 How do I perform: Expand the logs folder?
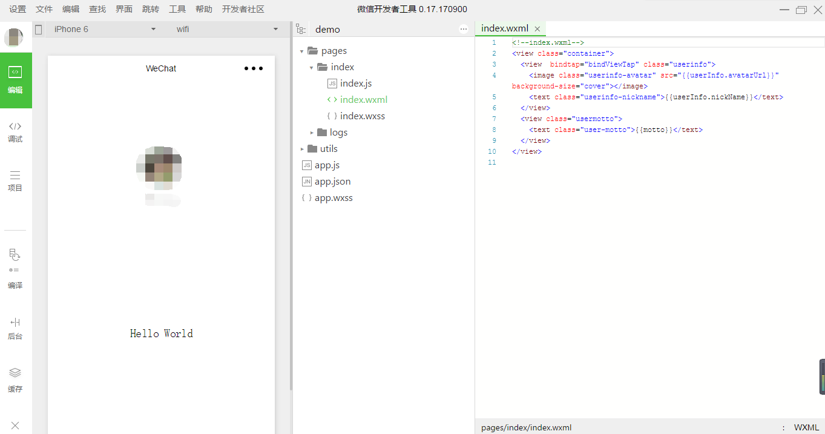tap(312, 133)
